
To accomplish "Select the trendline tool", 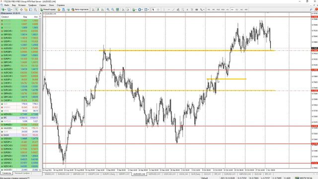I will pos(173,9).
